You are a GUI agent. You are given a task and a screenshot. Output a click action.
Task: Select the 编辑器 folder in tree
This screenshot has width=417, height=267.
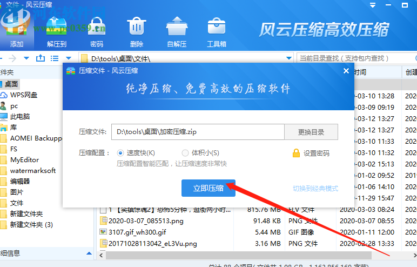20,182
